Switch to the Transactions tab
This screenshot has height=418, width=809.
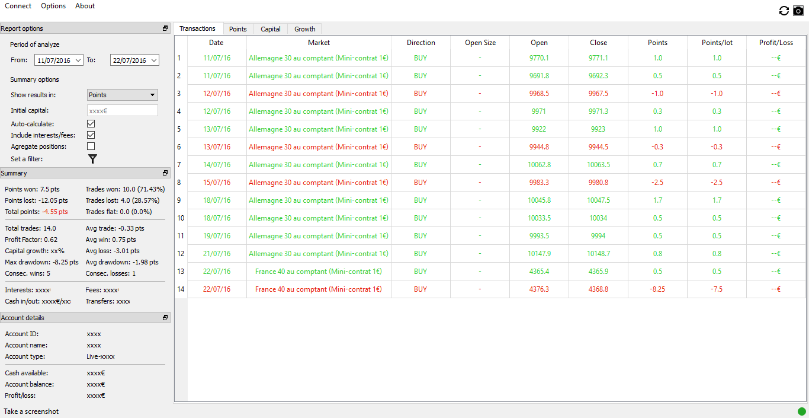pyautogui.click(x=198, y=28)
